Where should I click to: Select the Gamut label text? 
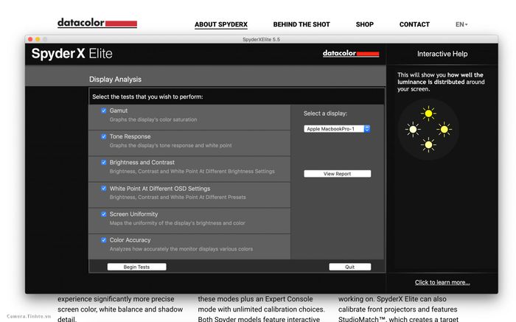tap(119, 111)
